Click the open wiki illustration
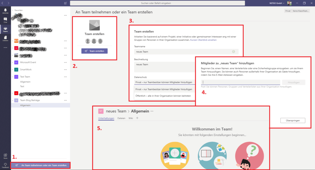Viewport: 315px width, 170px height. point(212,155)
